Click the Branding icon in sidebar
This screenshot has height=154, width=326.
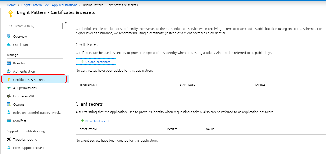pos(9,63)
